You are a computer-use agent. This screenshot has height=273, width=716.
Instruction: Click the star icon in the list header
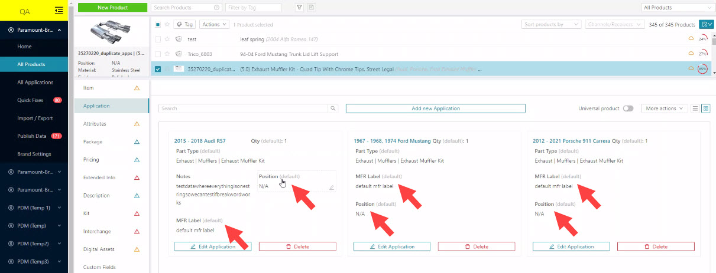(x=167, y=24)
